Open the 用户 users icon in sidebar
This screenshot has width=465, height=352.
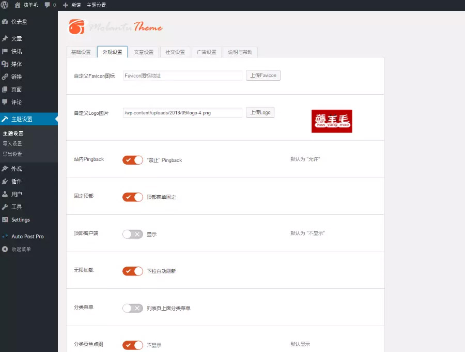(x=5, y=194)
